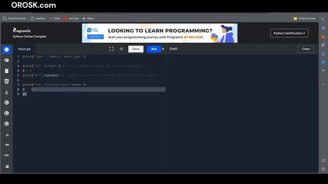Open the PHP compiler icon

point(7,155)
